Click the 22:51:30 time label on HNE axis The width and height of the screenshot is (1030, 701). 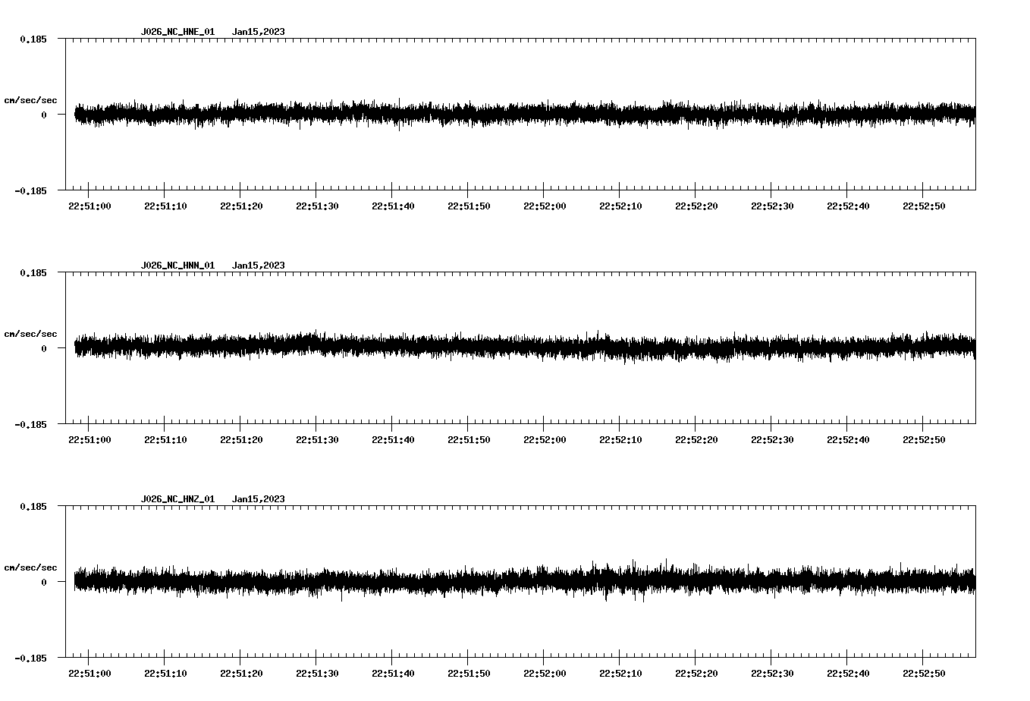317,206
